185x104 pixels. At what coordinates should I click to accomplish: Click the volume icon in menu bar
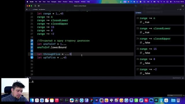pos(148,2)
